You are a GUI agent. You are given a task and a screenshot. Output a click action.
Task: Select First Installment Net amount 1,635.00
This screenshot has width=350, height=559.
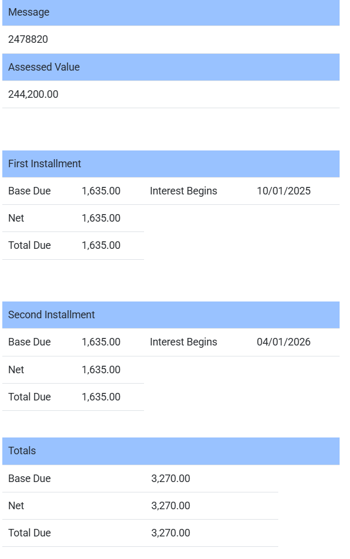pyautogui.click(x=101, y=218)
